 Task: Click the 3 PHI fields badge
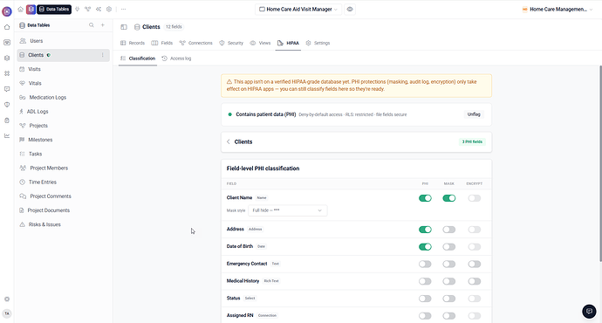pos(472,141)
